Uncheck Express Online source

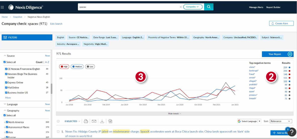6,83
